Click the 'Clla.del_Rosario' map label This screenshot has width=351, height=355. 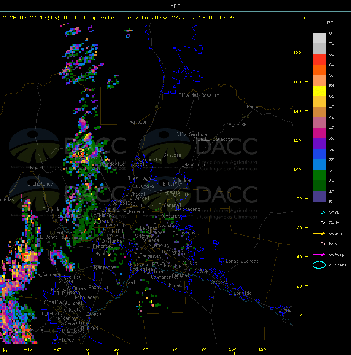click(199, 95)
